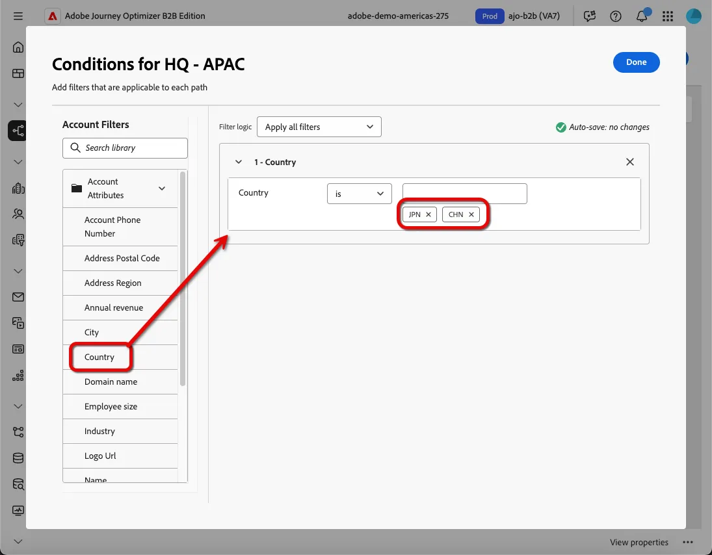Viewport: 712px width, 555px height.
Task: View notifications via the bell icon
Action: click(x=642, y=16)
